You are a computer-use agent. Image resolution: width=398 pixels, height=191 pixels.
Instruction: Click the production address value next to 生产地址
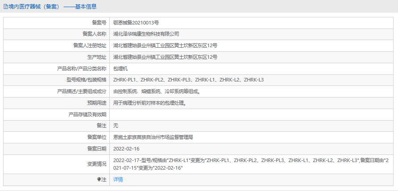165,57
